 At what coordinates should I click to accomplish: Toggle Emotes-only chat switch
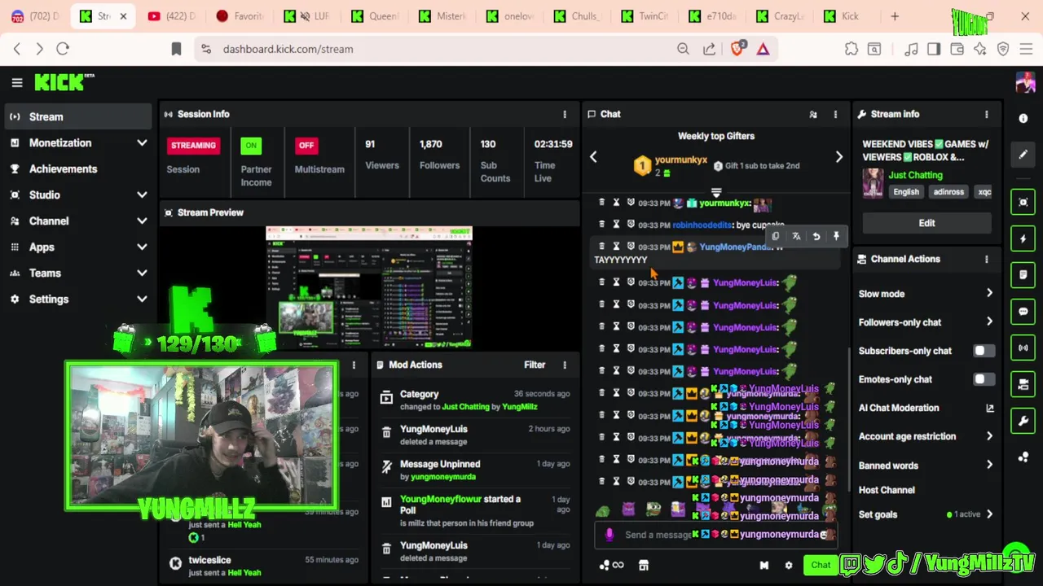984,379
